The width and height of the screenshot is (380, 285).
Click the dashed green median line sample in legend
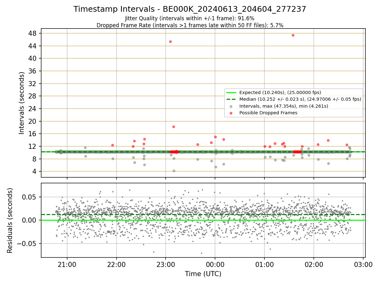pos(231,99)
